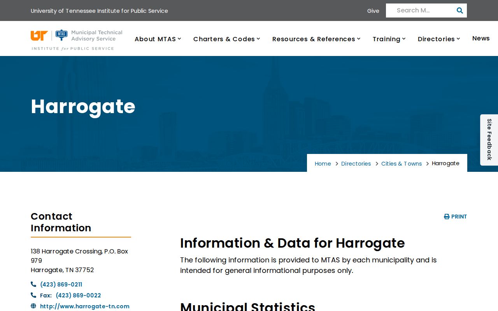
Task: Open University of Tennessee Institute for Public Service link
Action: 99,11
